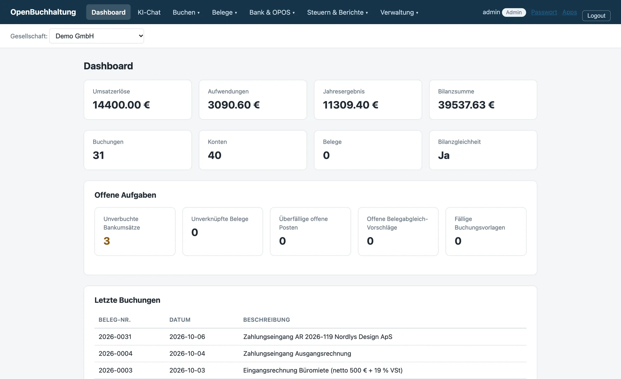This screenshot has height=379, width=621.
Task: Open the Überfällige offene Posten card
Action: [x=310, y=232]
